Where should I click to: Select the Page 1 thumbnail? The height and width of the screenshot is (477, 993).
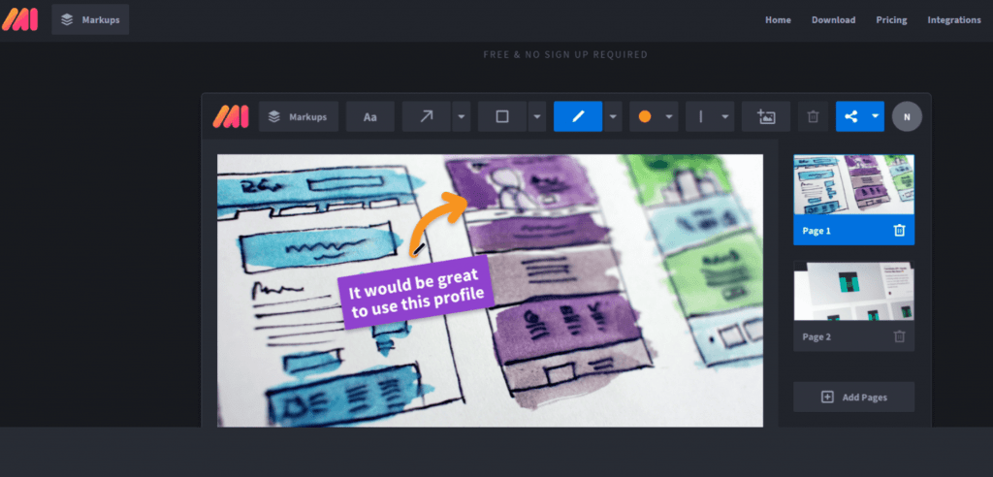[x=853, y=185]
